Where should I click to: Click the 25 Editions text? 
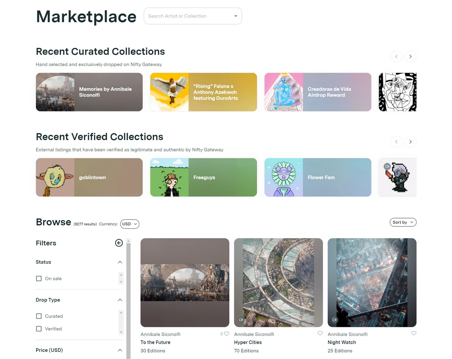point(340,351)
